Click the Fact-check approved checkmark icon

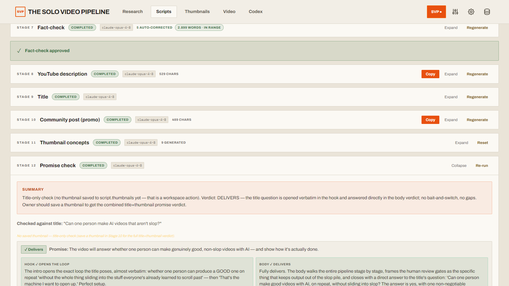point(19,51)
